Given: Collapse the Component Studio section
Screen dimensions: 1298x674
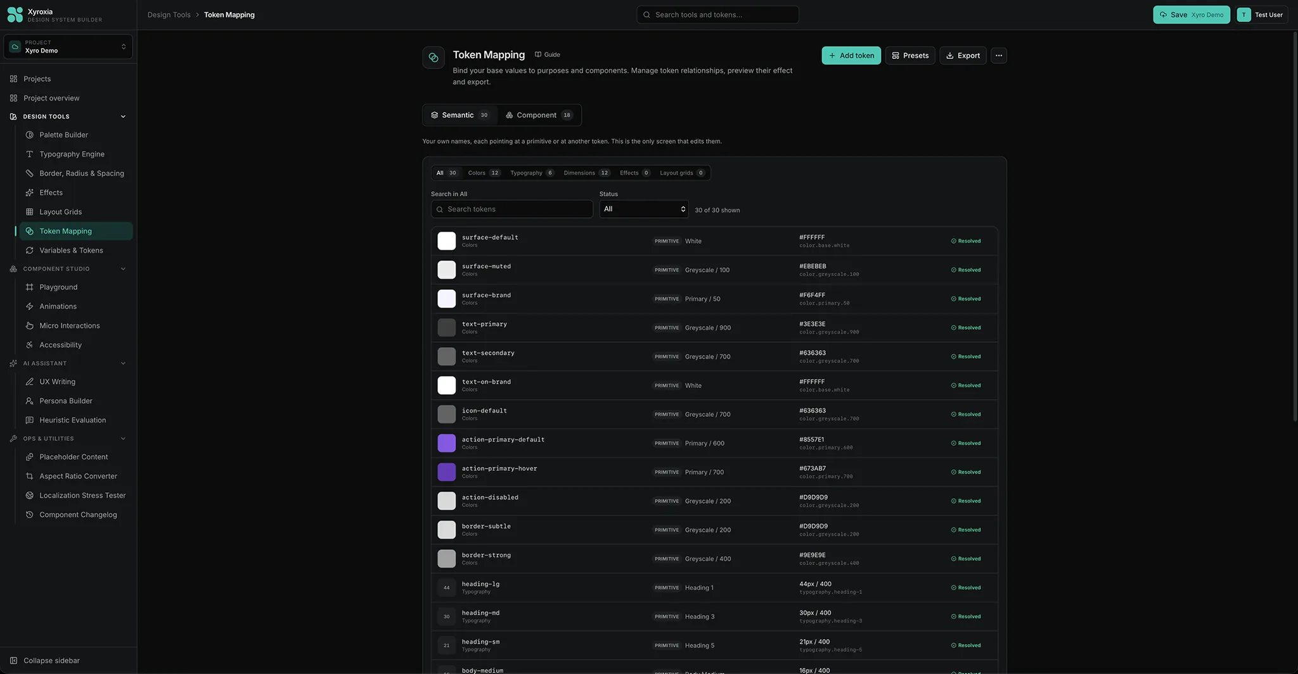Looking at the screenshot, I should tap(123, 269).
